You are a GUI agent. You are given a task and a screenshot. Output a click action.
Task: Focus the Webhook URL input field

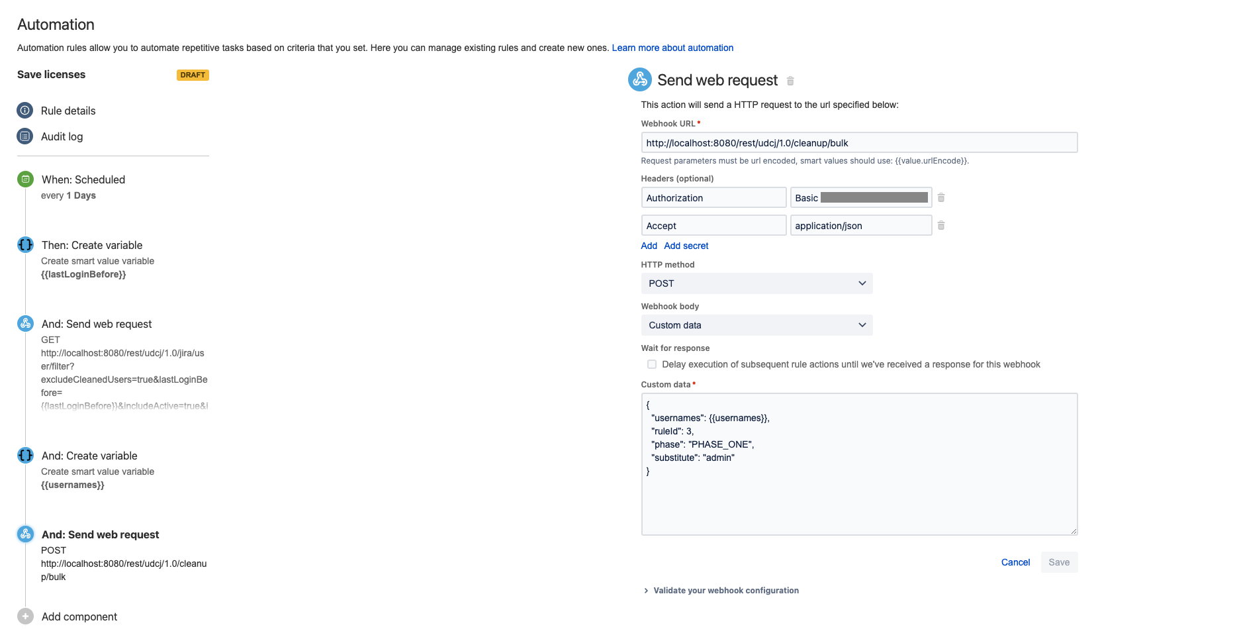(859, 143)
